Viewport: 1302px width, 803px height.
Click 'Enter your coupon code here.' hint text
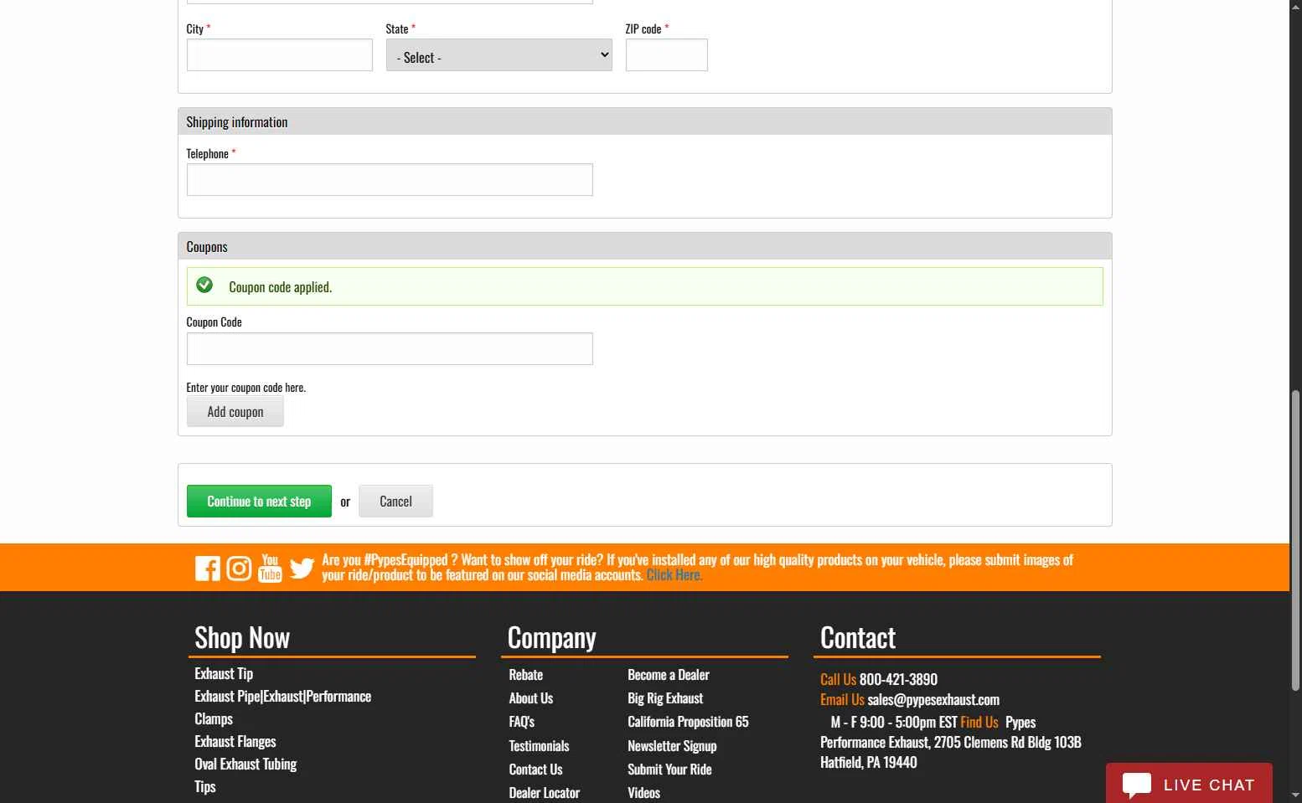[246, 388]
